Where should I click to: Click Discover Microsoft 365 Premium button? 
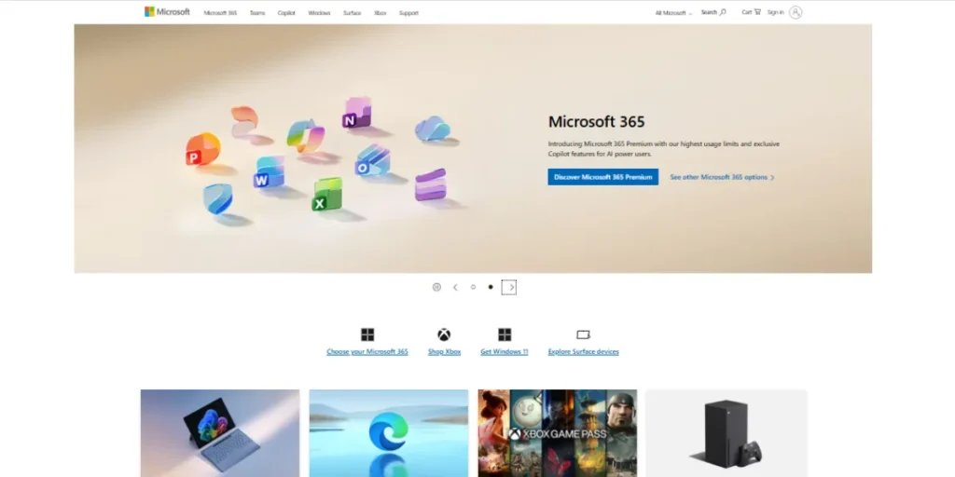pos(602,177)
